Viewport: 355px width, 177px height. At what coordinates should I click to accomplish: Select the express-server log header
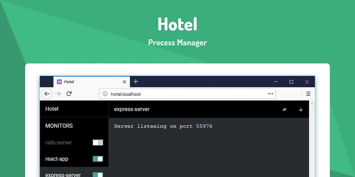point(132,109)
